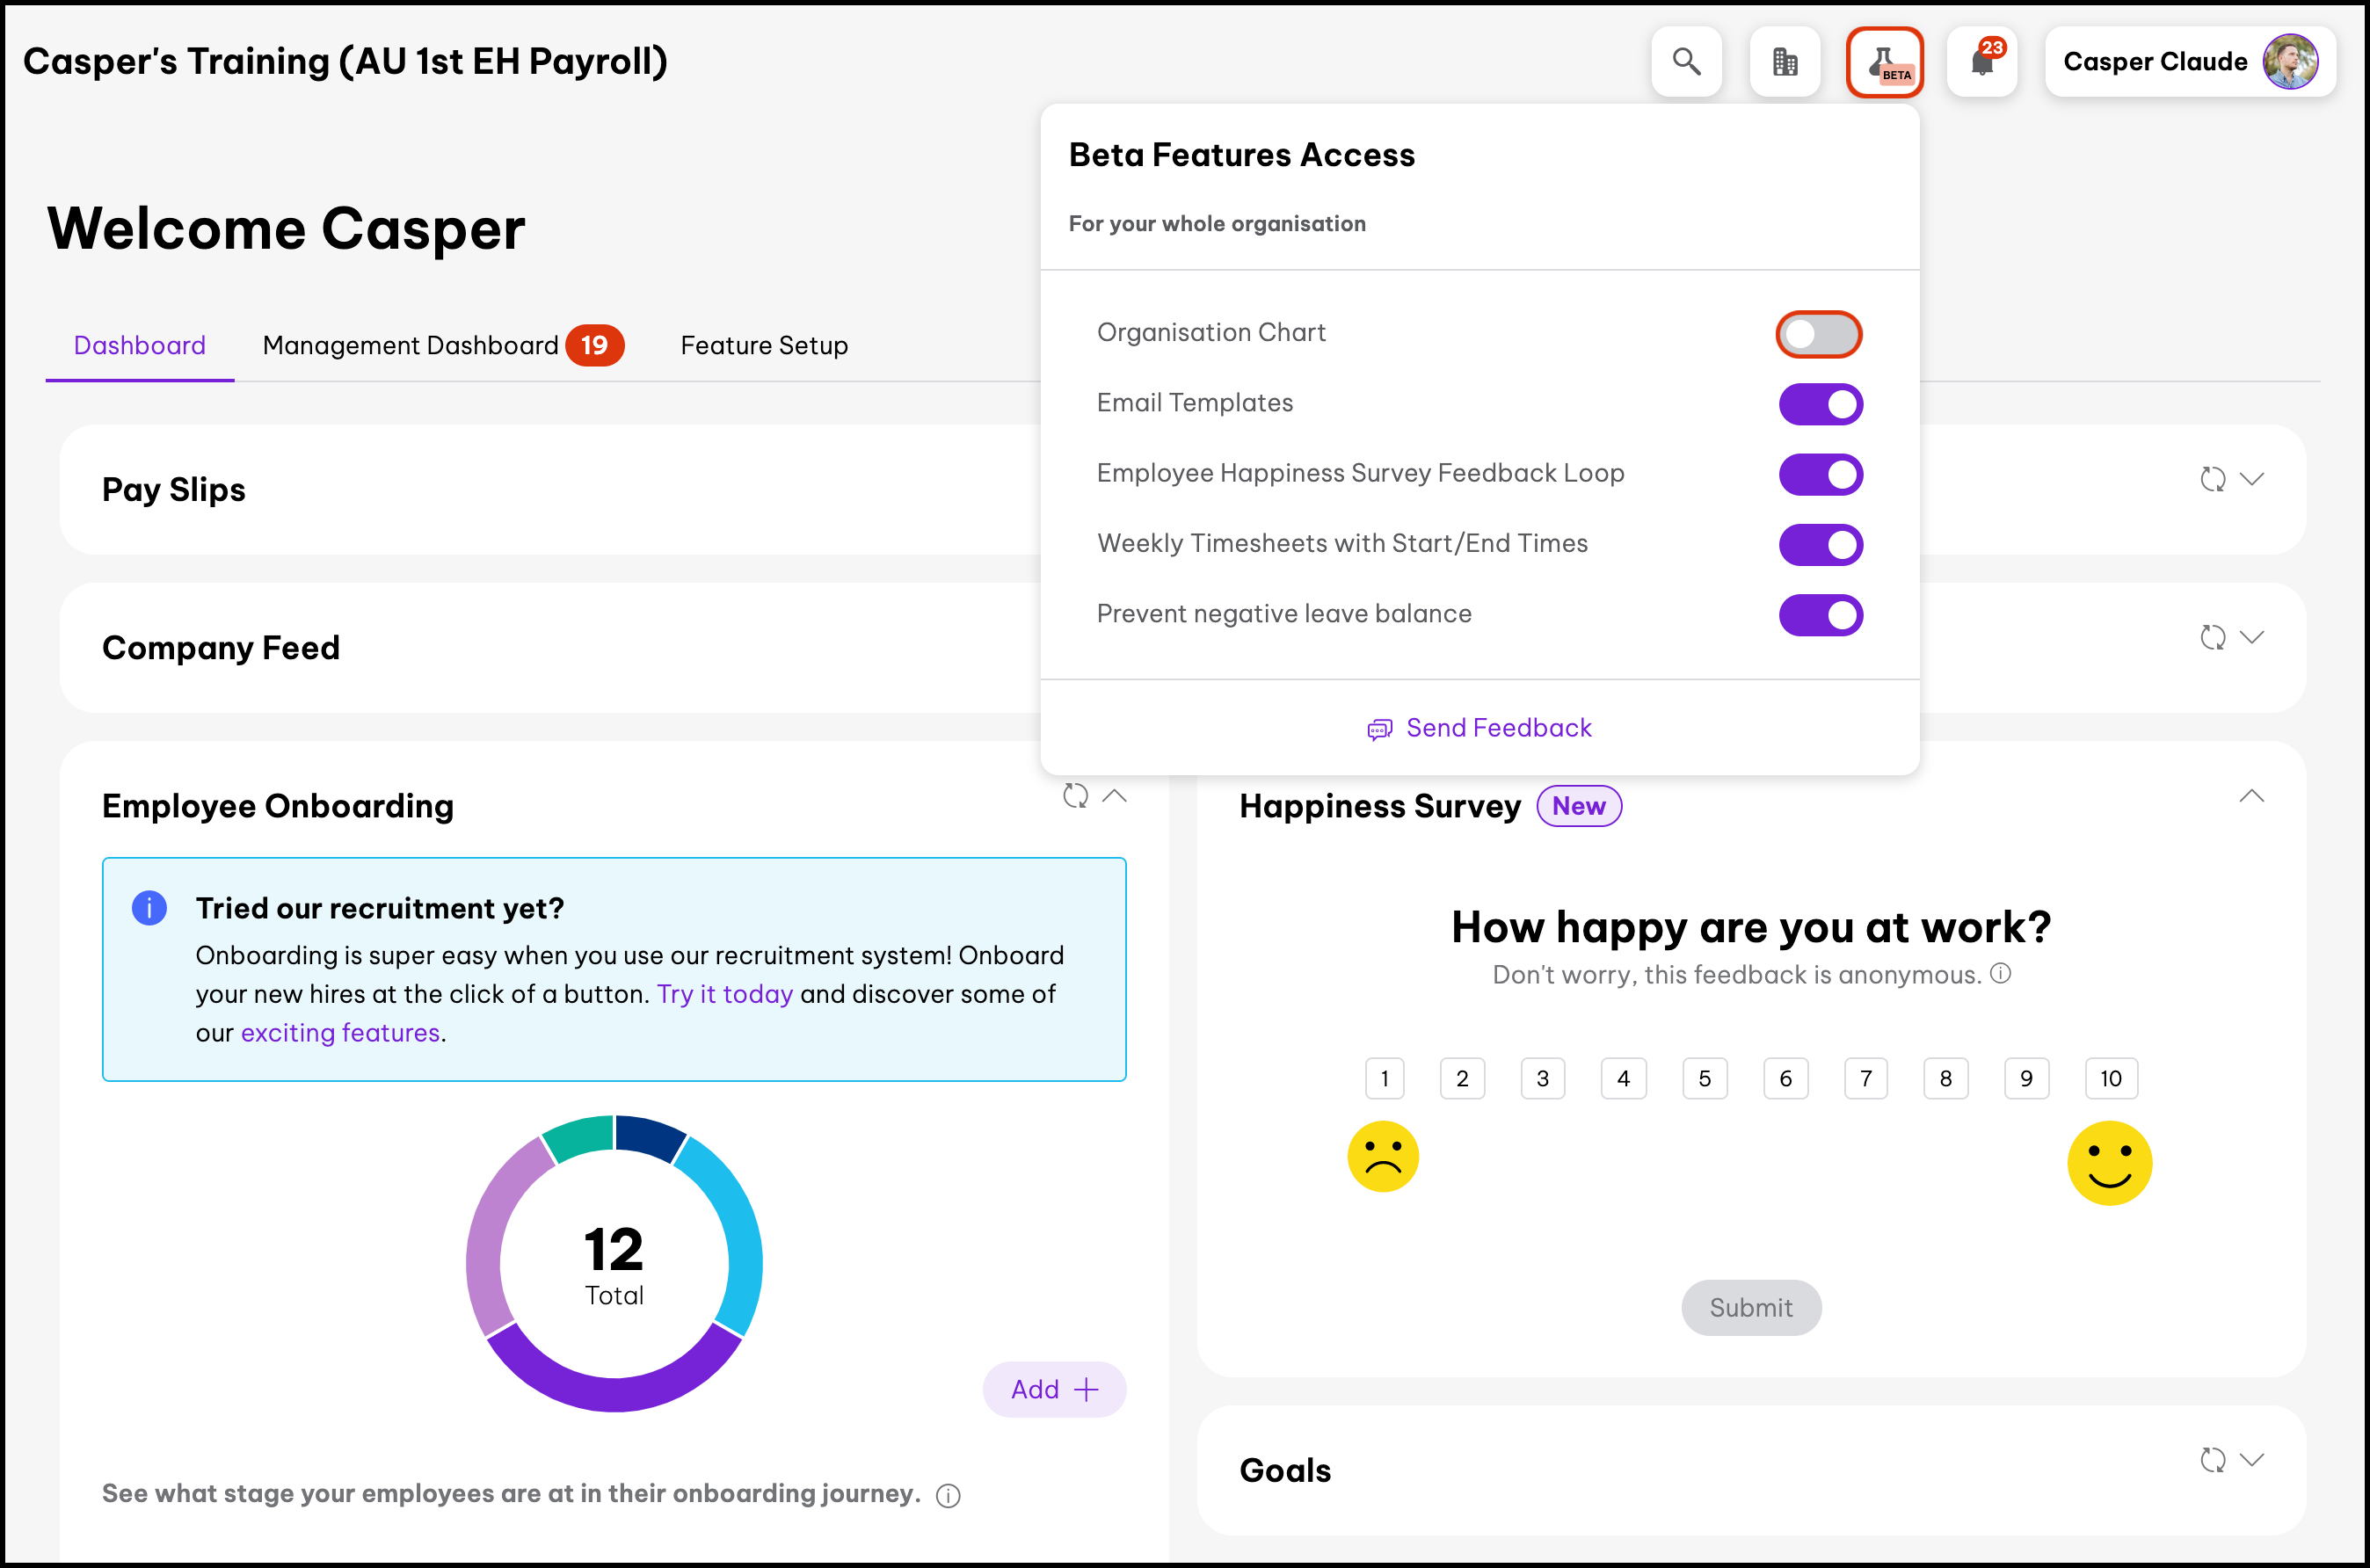Expand the Company Feed section
Screen dimensions: 2370x1568
(x=2252, y=637)
